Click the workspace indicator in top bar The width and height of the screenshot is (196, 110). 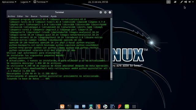168,2
